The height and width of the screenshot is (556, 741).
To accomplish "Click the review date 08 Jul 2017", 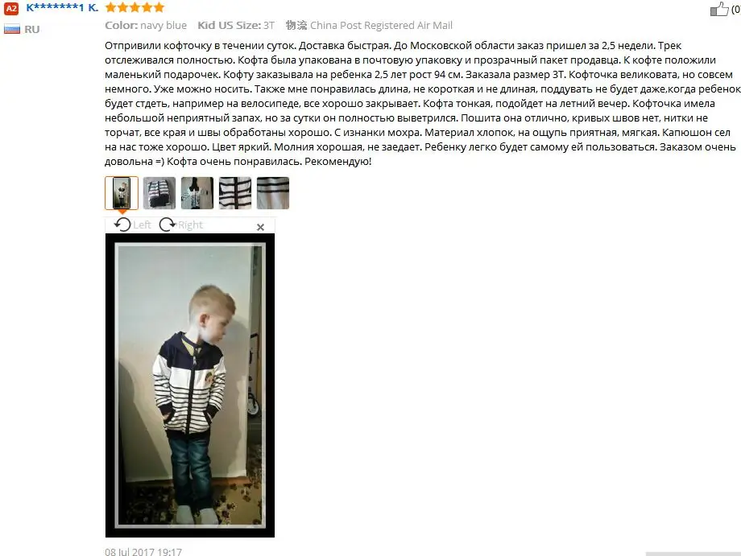I will pos(143,551).
